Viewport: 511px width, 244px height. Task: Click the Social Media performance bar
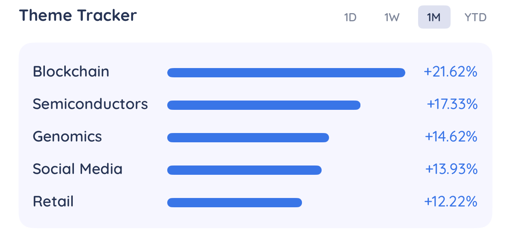pyautogui.click(x=244, y=170)
